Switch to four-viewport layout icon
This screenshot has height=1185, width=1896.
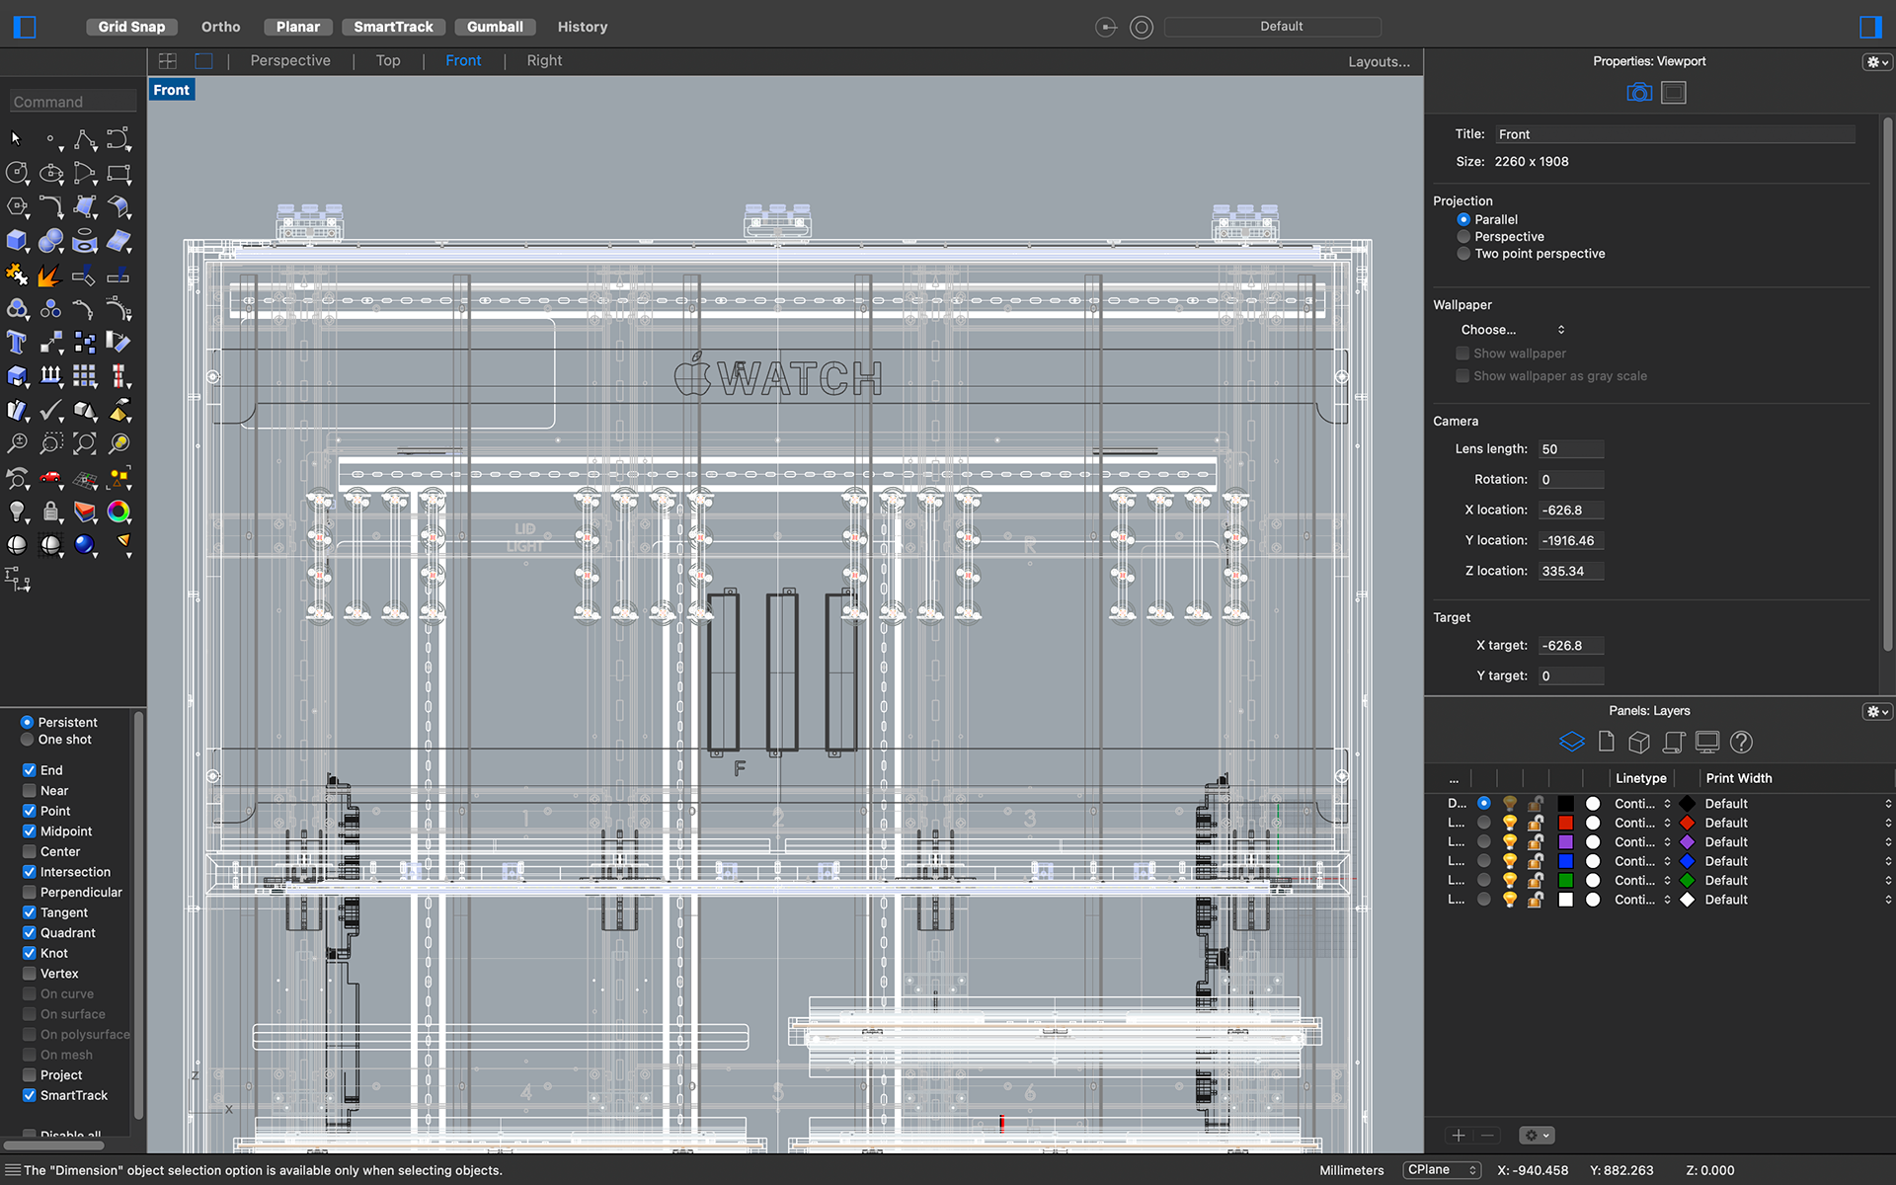coord(168,61)
